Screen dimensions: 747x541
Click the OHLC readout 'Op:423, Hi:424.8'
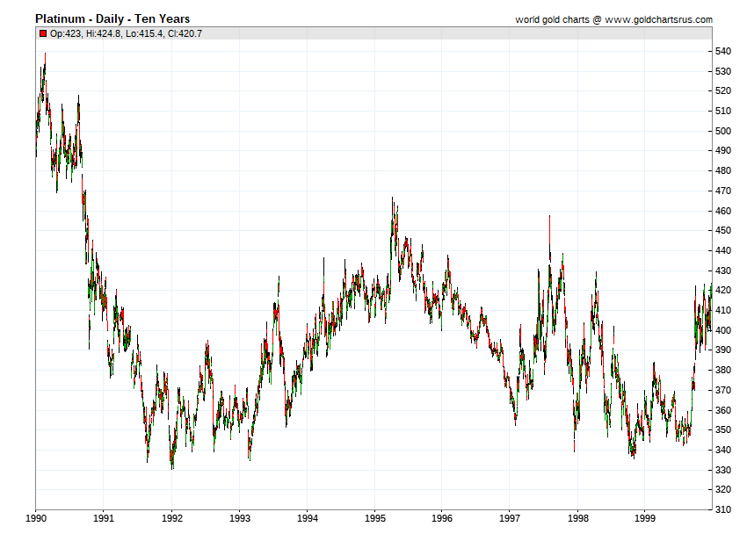coord(86,33)
